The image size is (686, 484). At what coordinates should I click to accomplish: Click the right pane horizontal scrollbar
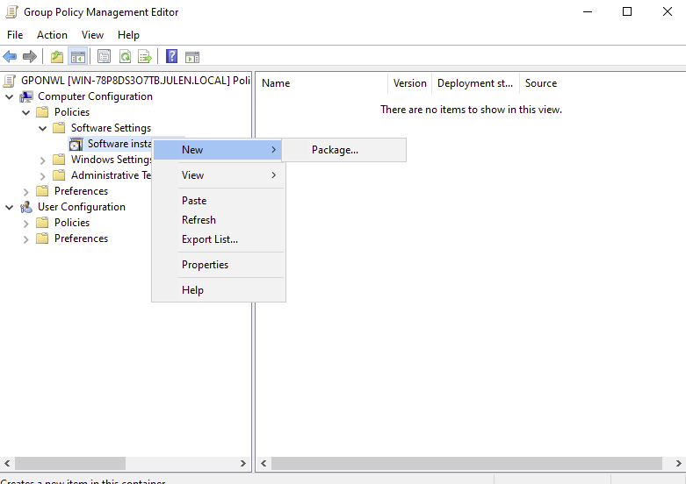click(466, 463)
